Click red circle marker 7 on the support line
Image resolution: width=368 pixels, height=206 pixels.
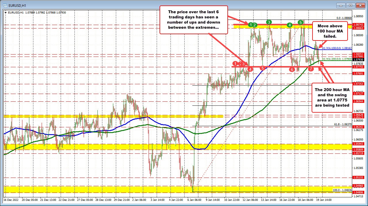[x=311, y=69]
